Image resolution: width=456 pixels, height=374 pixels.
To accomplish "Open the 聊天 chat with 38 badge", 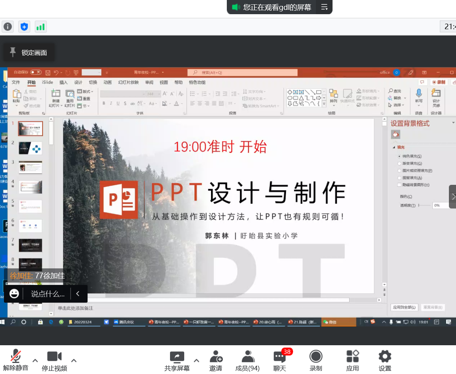I will coord(280,360).
